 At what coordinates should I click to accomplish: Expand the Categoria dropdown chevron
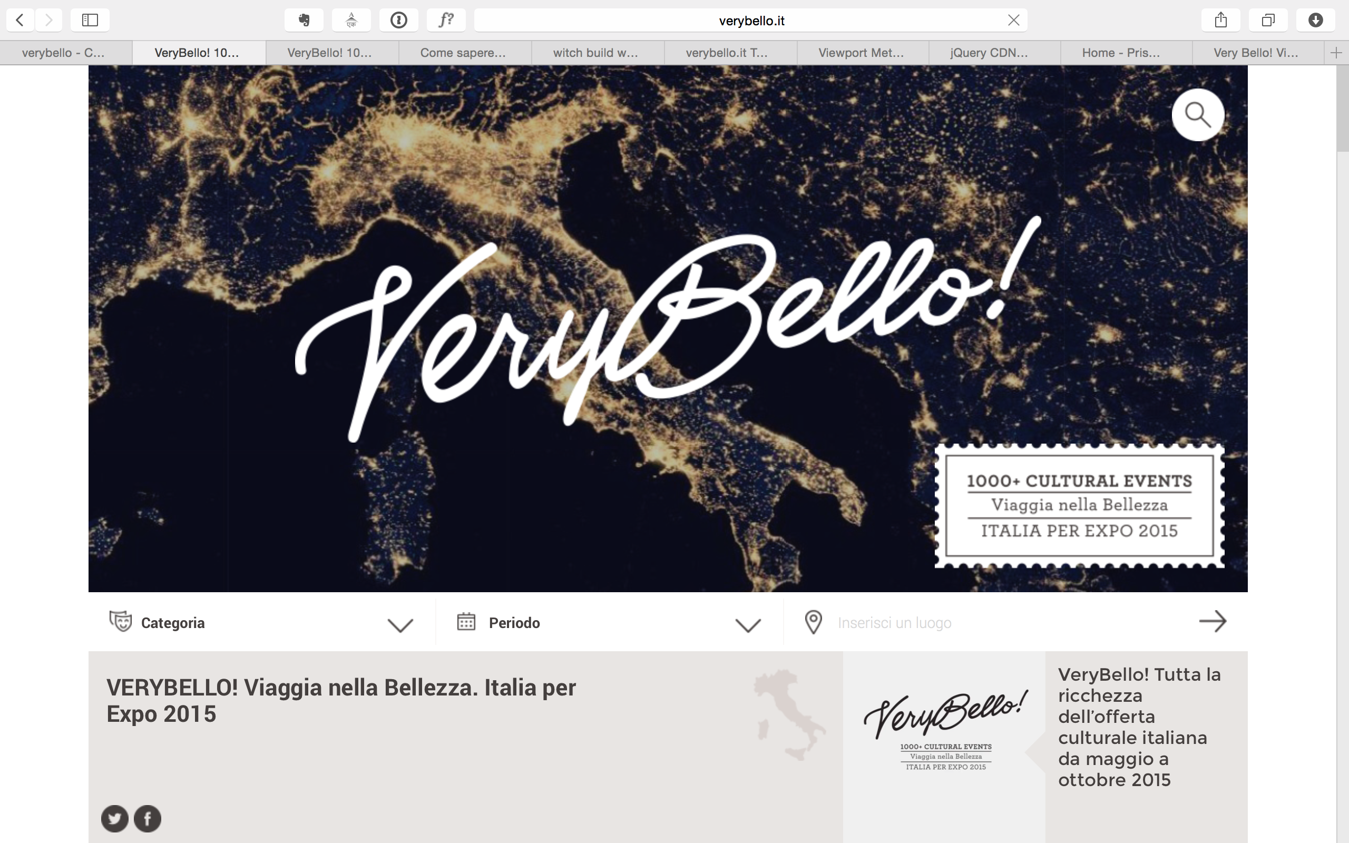400,625
